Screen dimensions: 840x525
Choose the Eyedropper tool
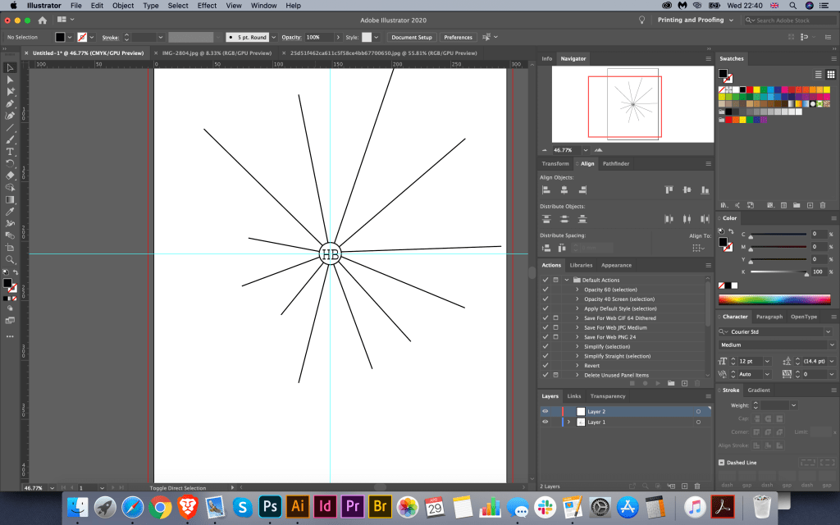10,212
